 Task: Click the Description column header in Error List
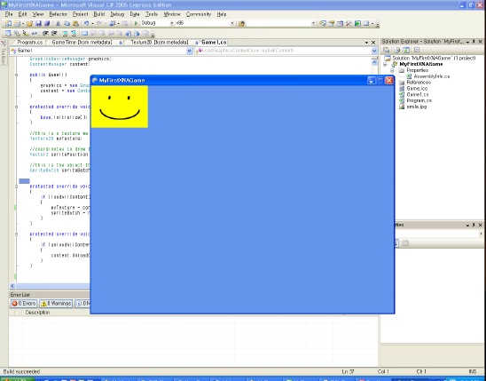pyautogui.click(x=37, y=313)
